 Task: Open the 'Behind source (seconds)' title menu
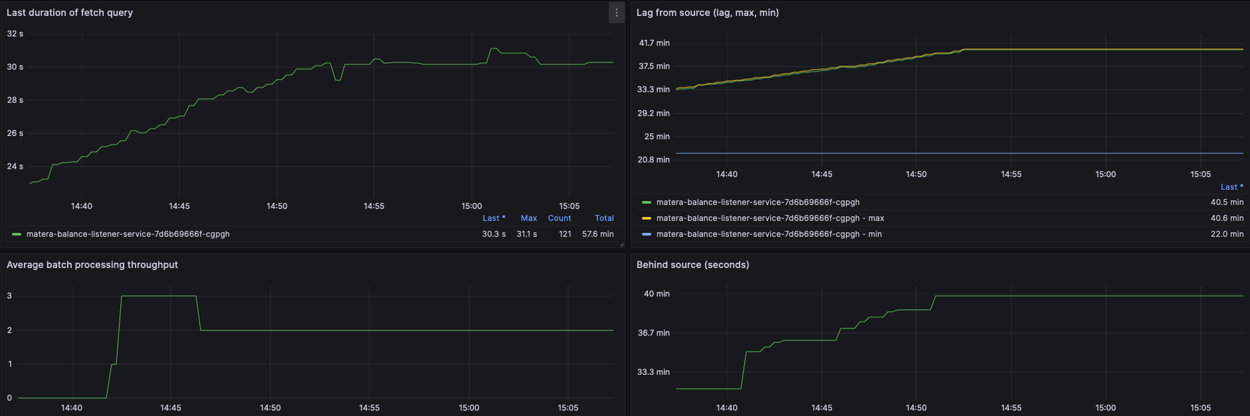click(692, 265)
